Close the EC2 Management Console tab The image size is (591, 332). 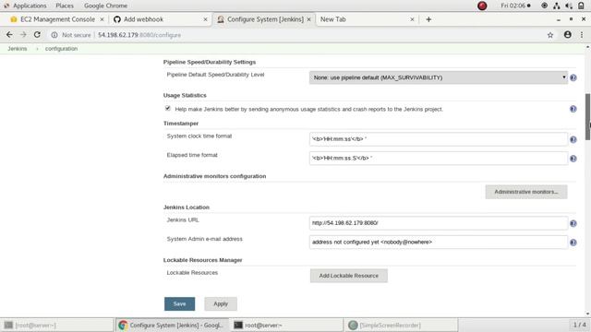pos(102,19)
